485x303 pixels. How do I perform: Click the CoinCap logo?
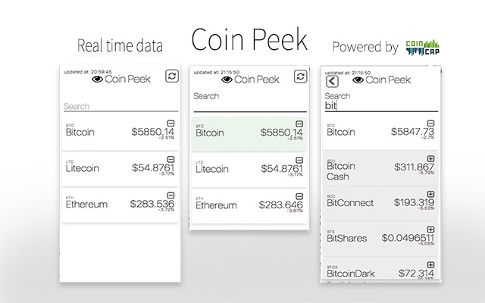pyautogui.click(x=423, y=45)
